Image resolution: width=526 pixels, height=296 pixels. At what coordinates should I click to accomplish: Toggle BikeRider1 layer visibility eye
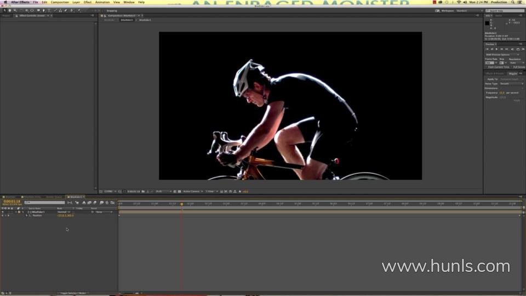point(3,212)
